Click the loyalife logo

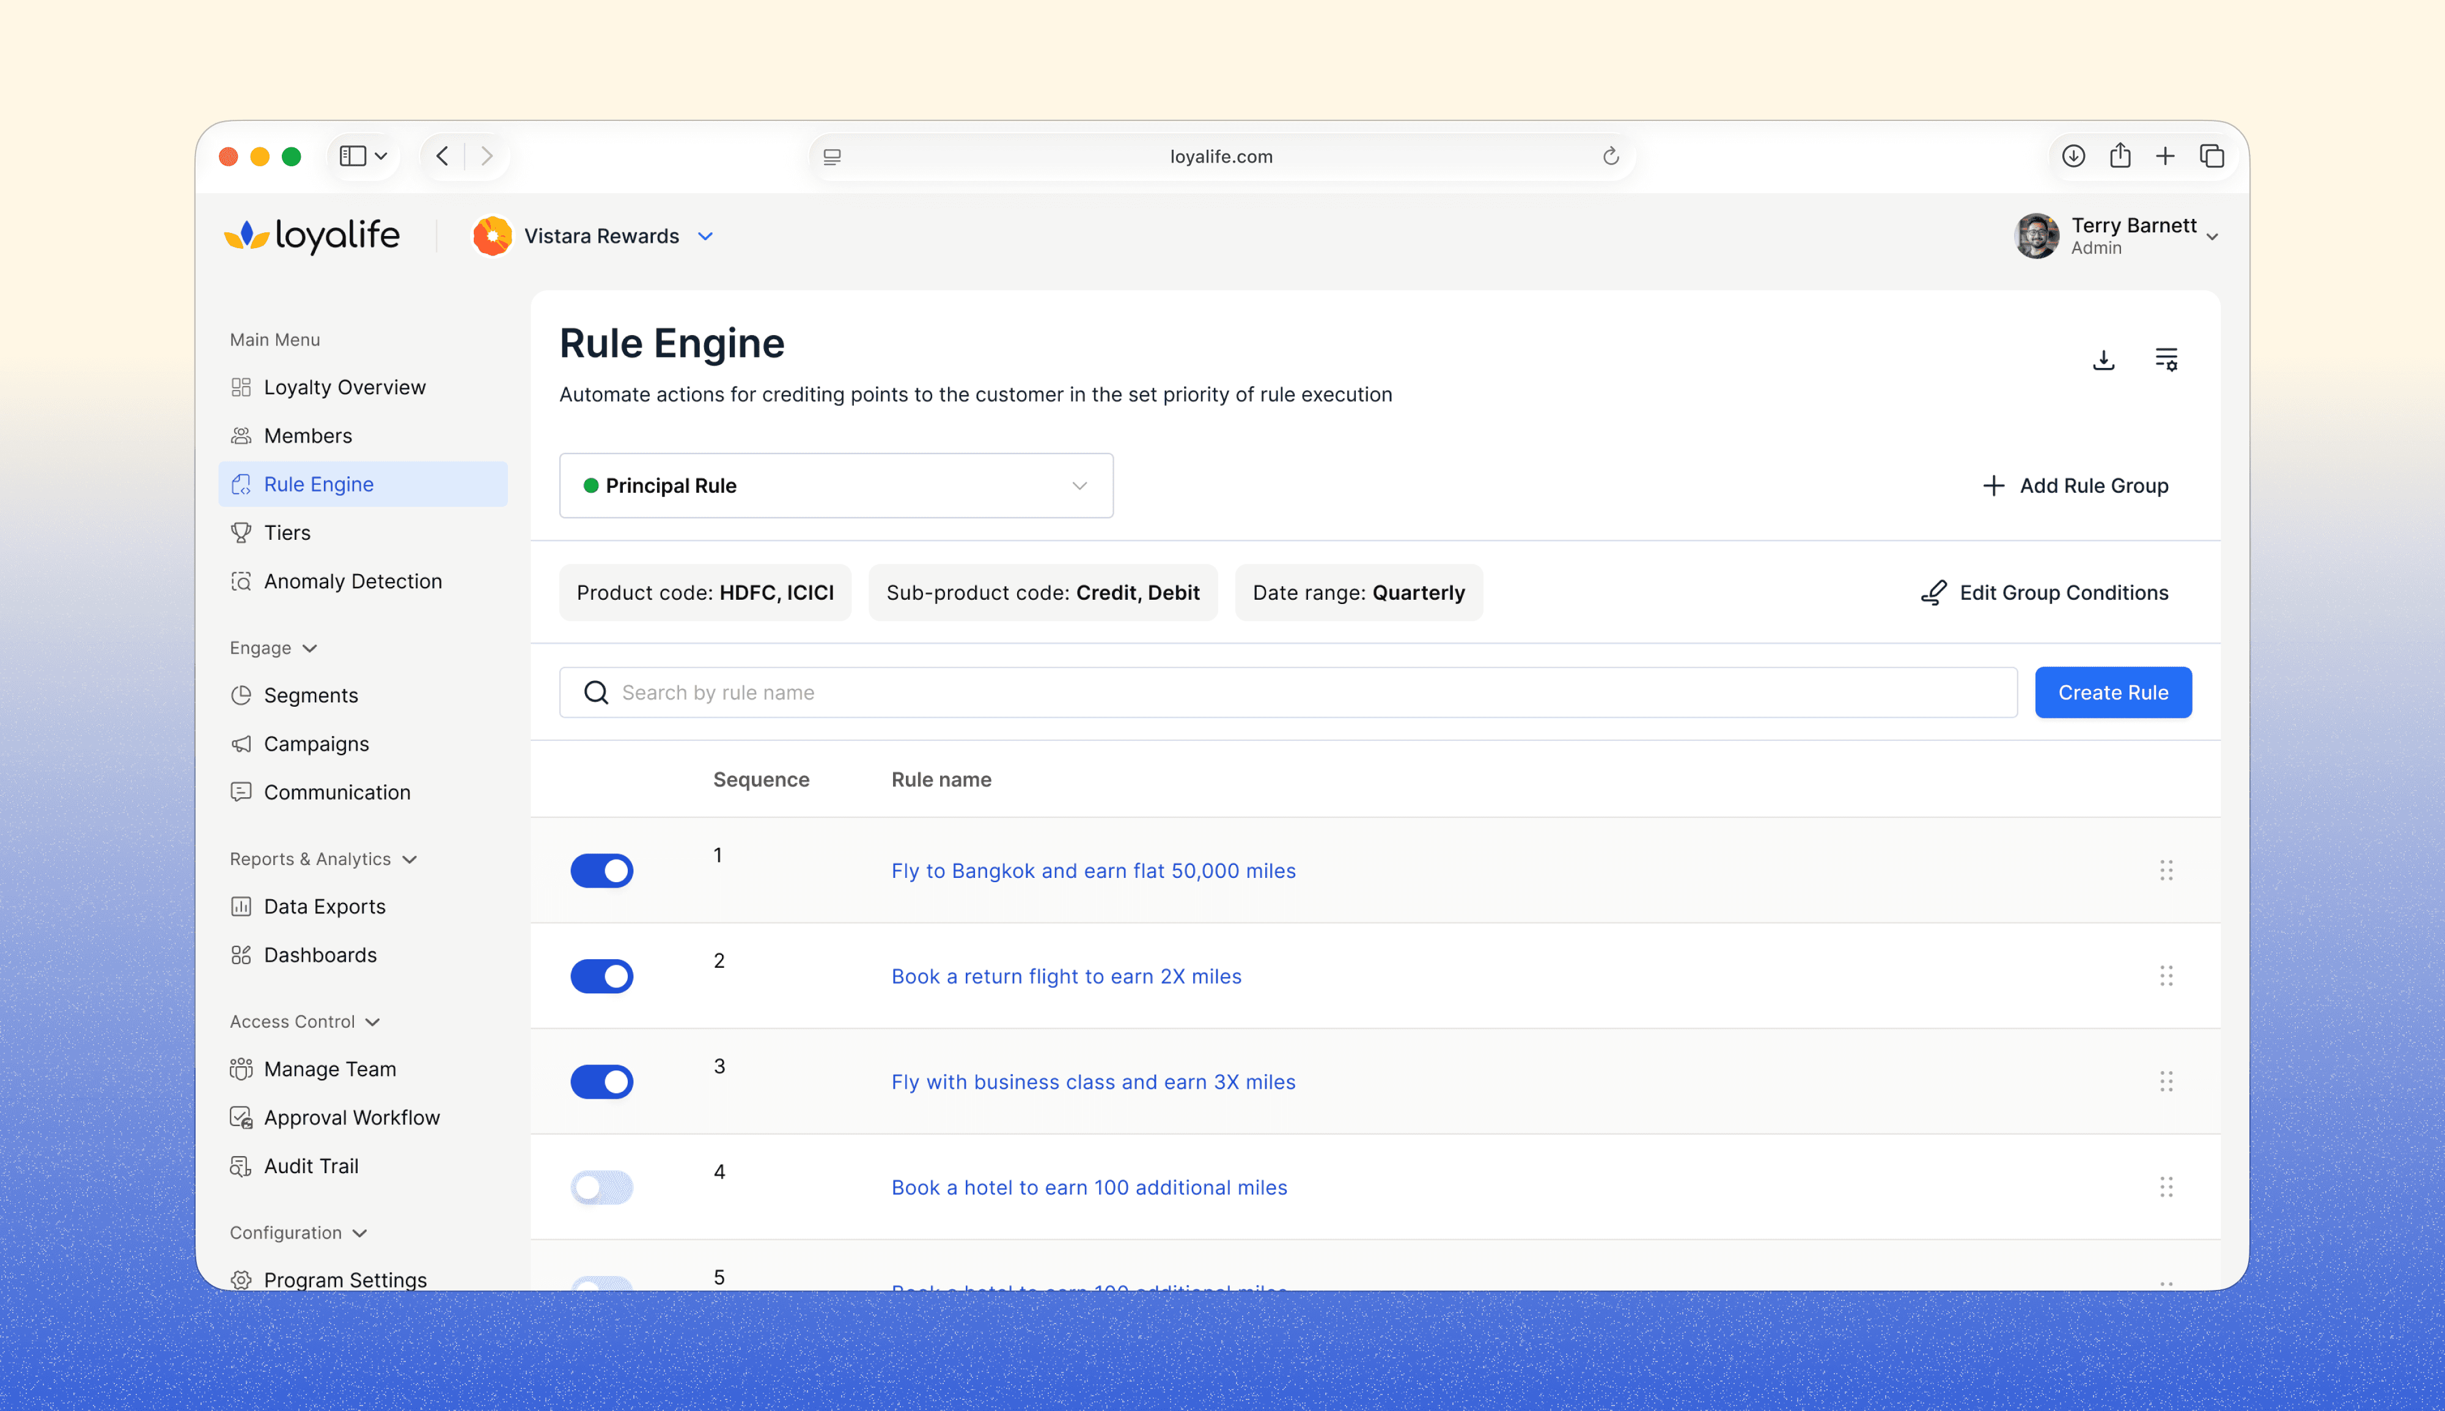click(312, 235)
